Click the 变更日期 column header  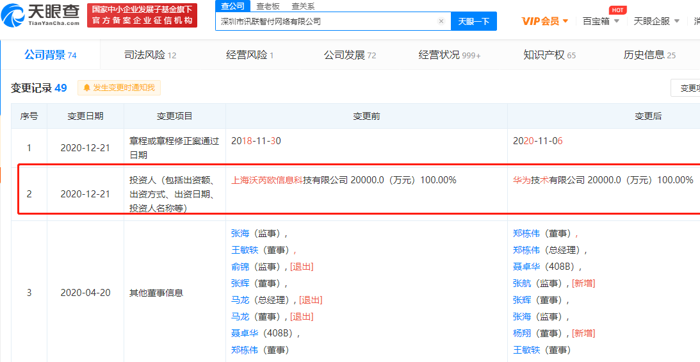85,116
